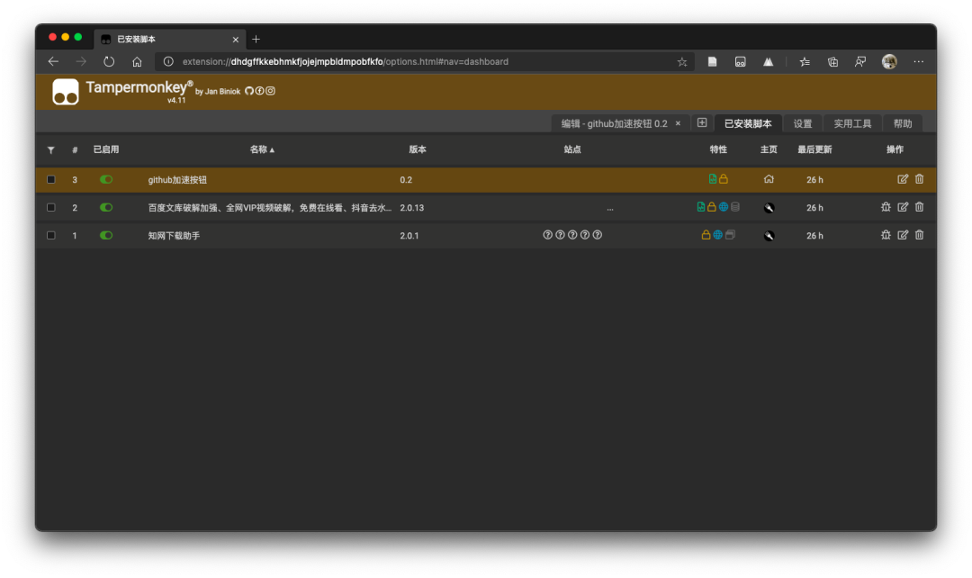Click the Tampermonkey logo

click(66, 92)
